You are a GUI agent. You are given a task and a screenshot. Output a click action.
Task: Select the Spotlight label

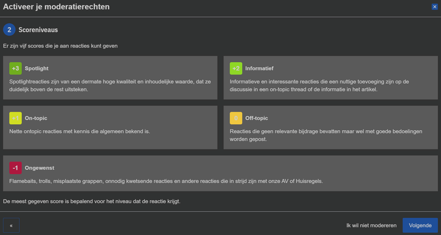coord(37,68)
